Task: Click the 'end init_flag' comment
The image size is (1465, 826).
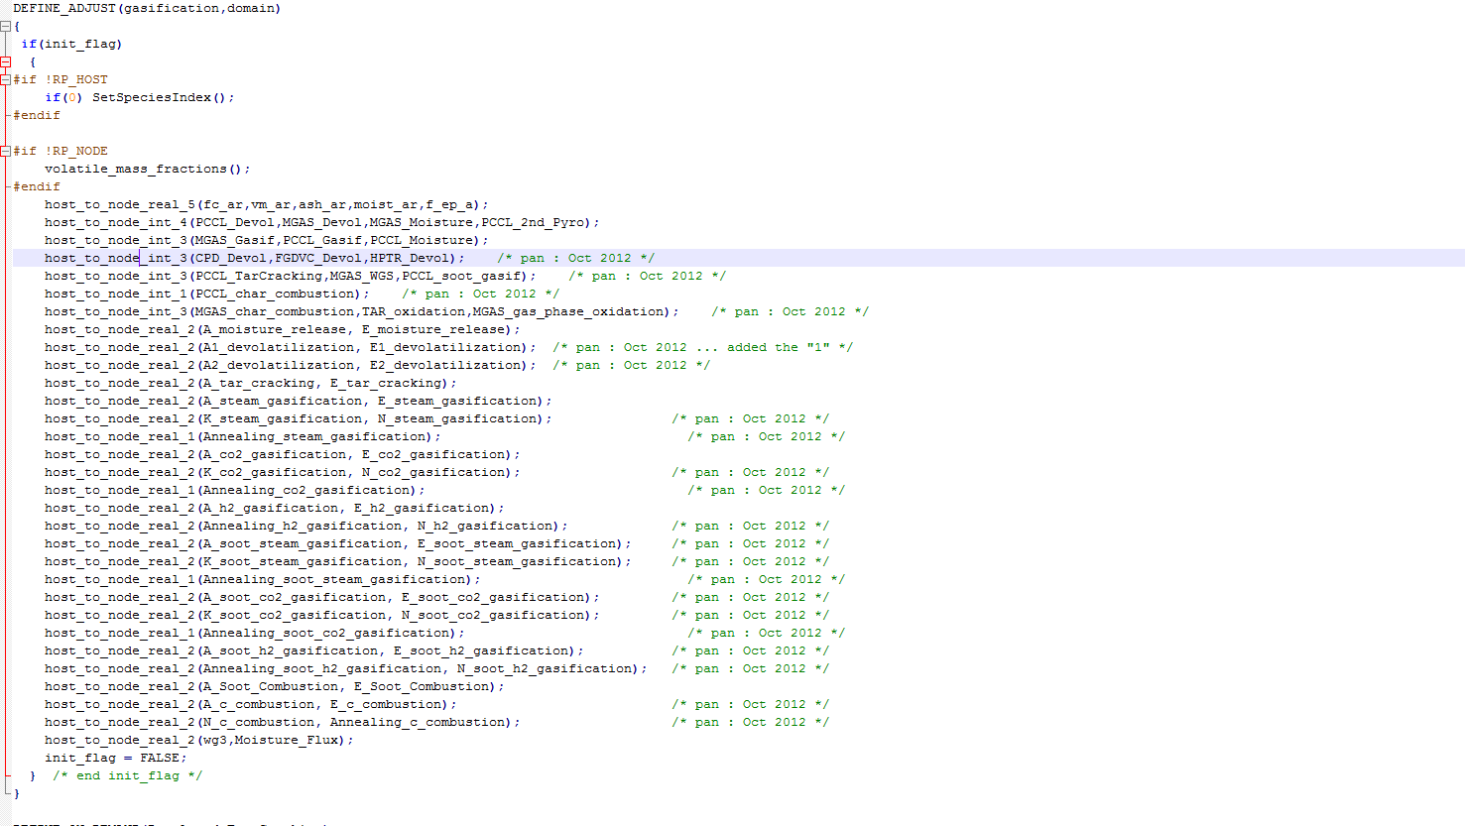Action: point(127,775)
